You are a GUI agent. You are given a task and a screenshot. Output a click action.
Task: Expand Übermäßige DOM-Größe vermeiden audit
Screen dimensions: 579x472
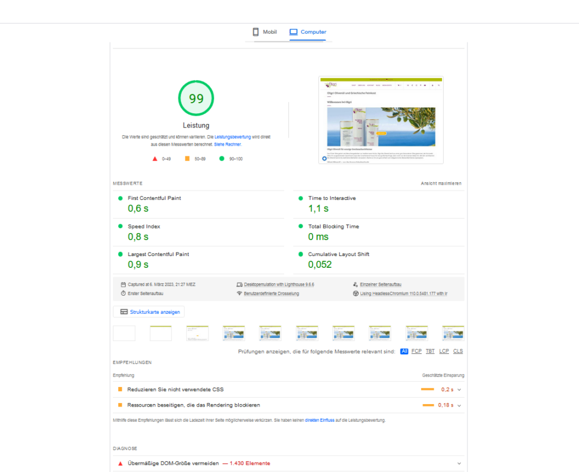pos(288,464)
